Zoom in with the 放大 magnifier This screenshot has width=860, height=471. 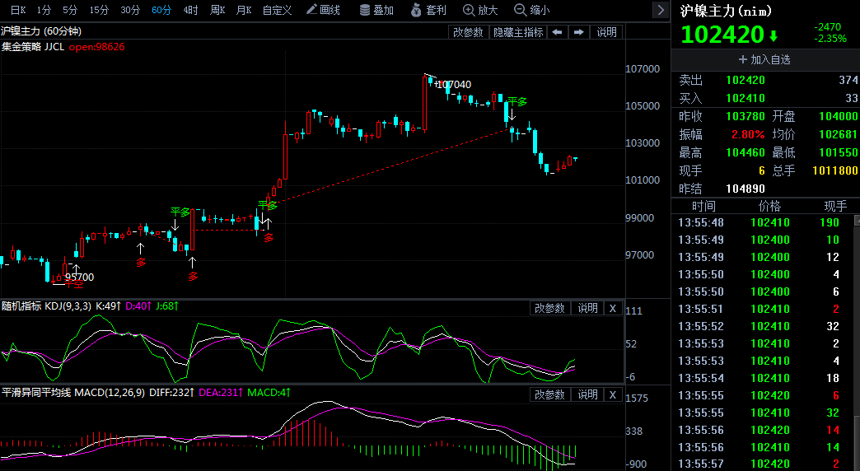tap(480, 10)
